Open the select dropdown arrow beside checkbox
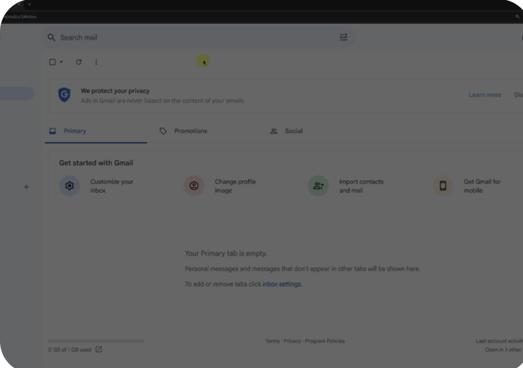This screenshot has width=523, height=368. point(61,62)
